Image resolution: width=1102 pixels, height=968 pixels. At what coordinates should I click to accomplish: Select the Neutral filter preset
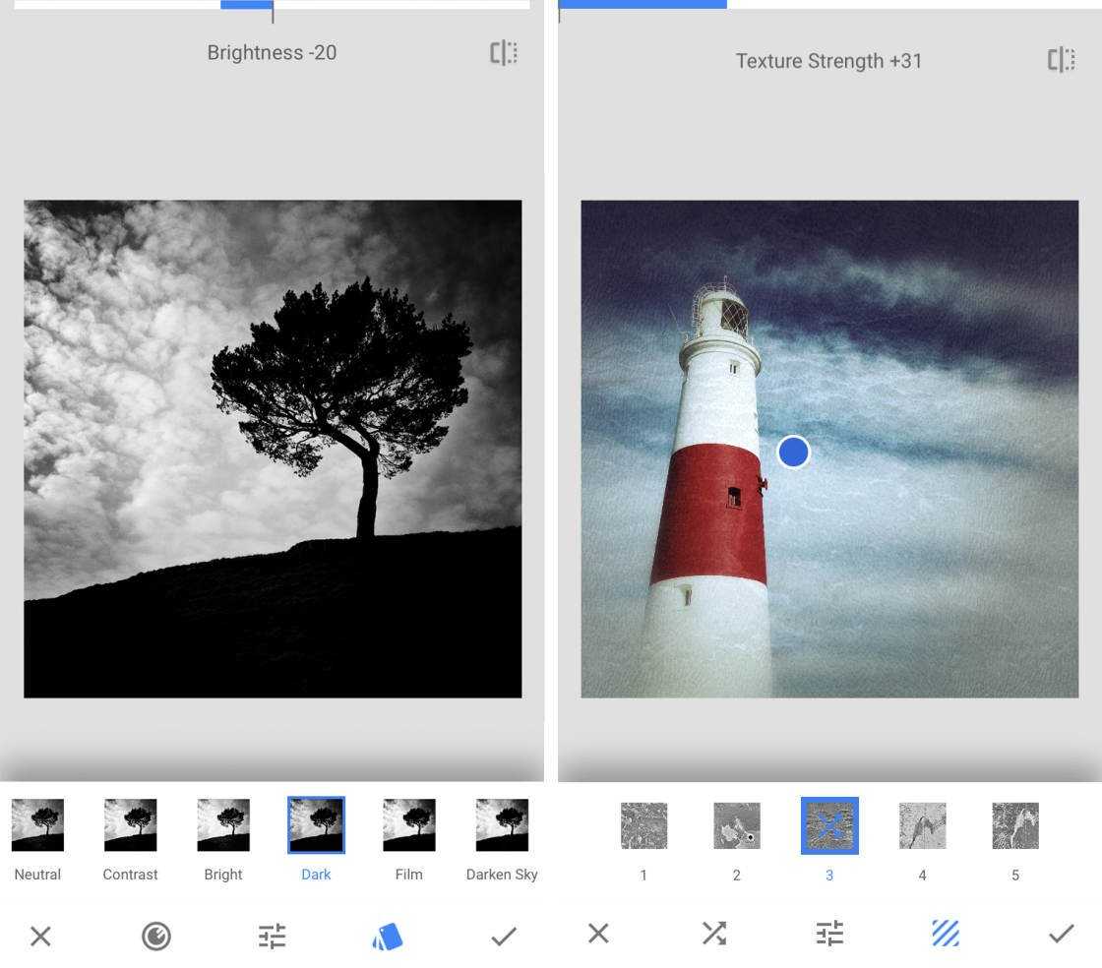point(37,825)
